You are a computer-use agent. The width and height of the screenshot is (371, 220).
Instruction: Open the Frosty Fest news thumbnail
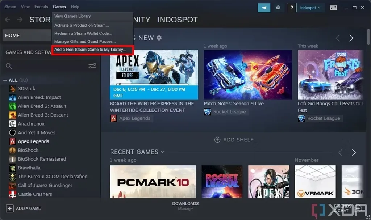(x=330, y=75)
